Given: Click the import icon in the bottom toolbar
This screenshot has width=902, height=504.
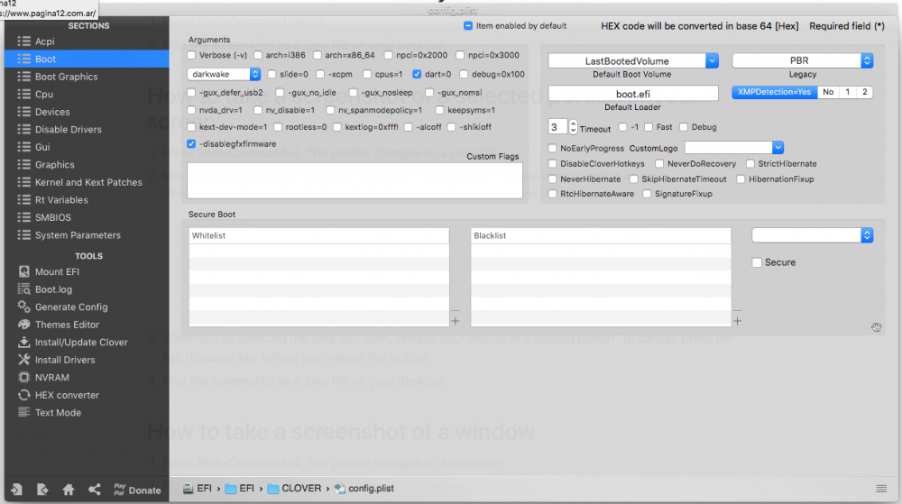Looking at the screenshot, I should click(x=16, y=490).
